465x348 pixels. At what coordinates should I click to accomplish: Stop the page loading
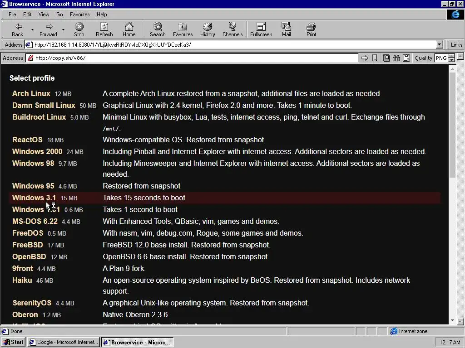click(x=79, y=29)
